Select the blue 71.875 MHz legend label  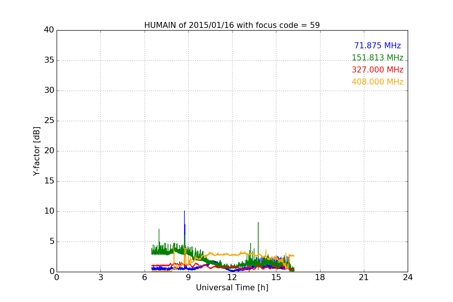377,46
